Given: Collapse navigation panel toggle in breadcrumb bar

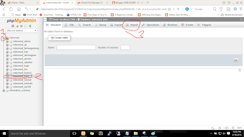Looking at the screenshot, I should click(x=45, y=19).
